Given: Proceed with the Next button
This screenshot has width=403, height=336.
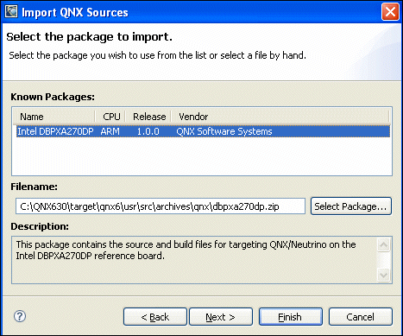Looking at the screenshot, I should [221, 317].
